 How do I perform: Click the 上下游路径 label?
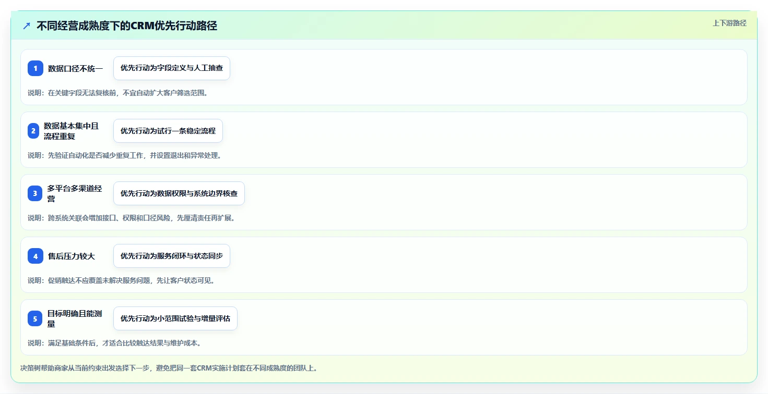click(729, 23)
